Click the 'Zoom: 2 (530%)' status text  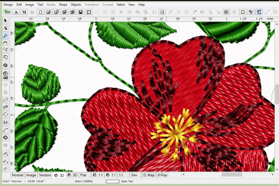click(x=84, y=181)
